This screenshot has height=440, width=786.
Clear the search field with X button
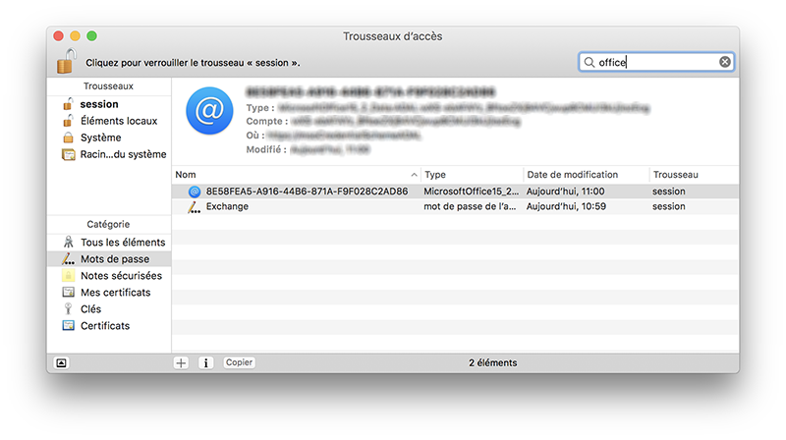pyautogui.click(x=725, y=62)
